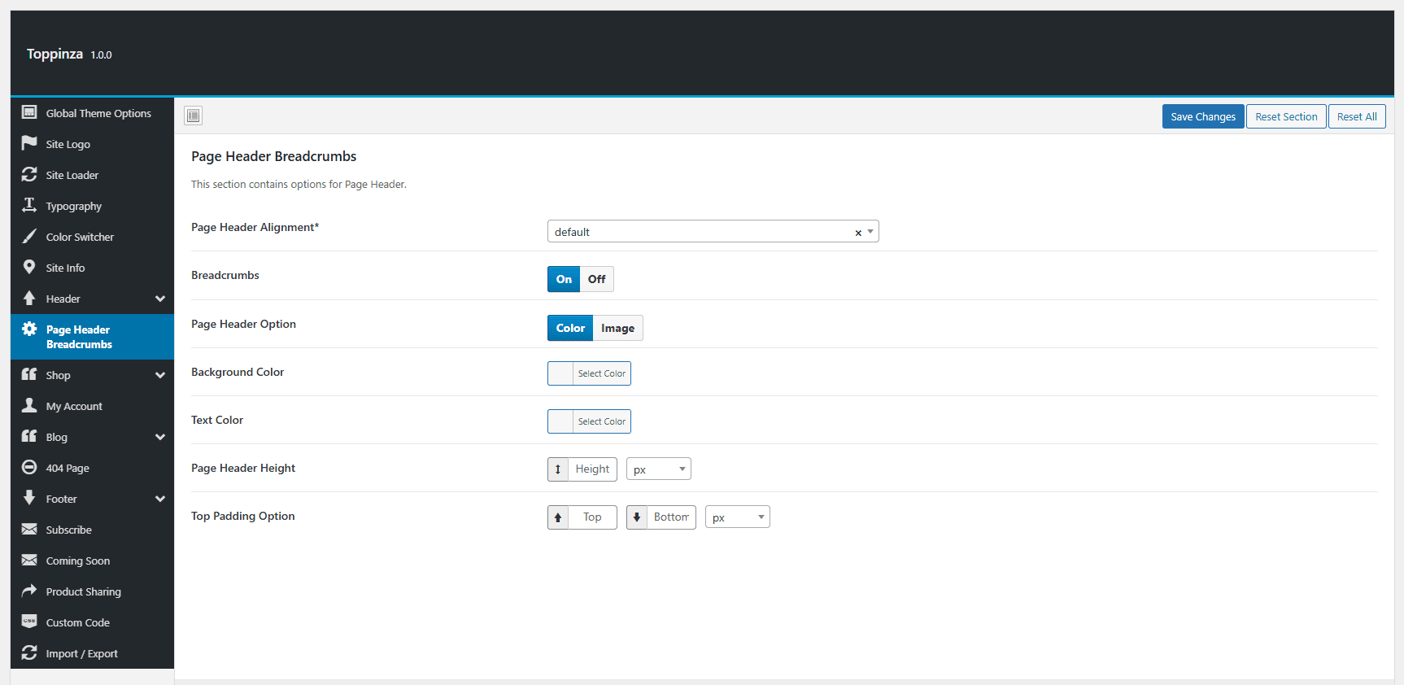Image resolution: width=1404 pixels, height=685 pixels.
Task: Click the Subscribe envelope icon
Action: click(29, 529)
